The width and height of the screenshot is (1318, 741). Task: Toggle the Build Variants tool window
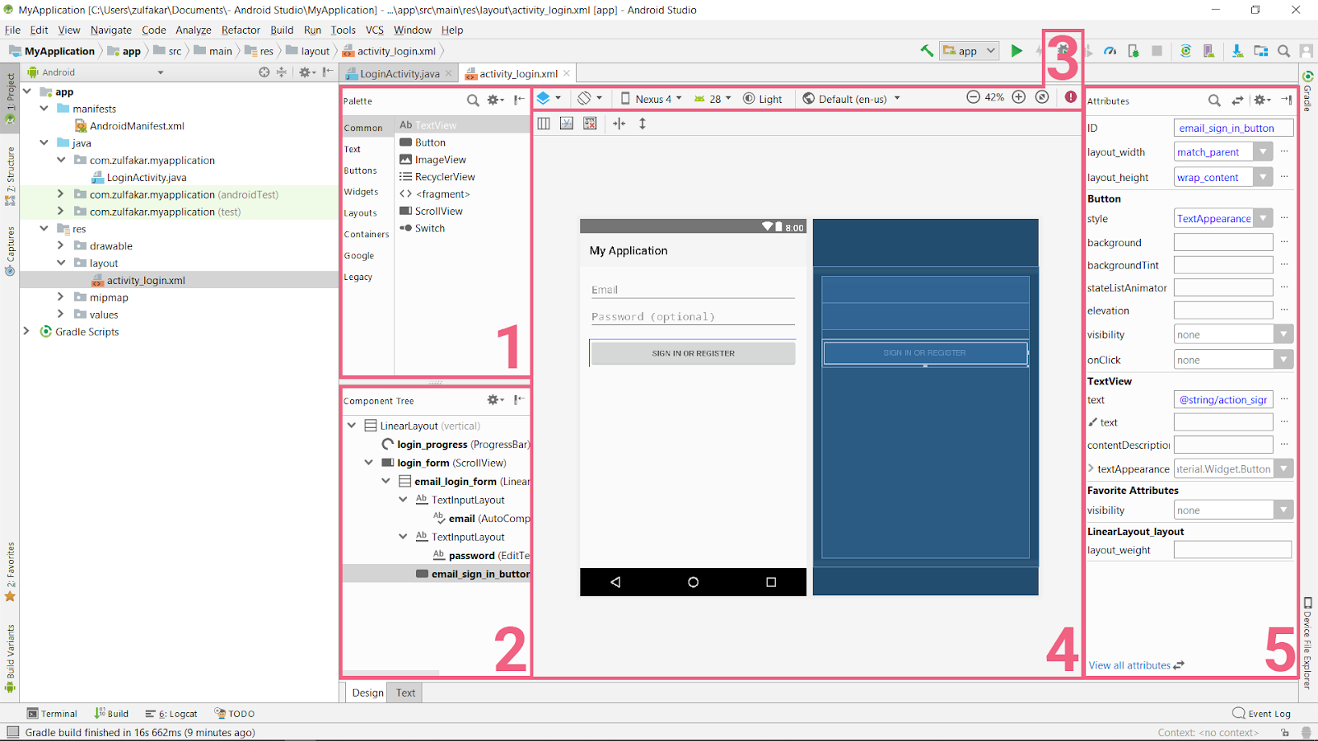tap(10, 659)
